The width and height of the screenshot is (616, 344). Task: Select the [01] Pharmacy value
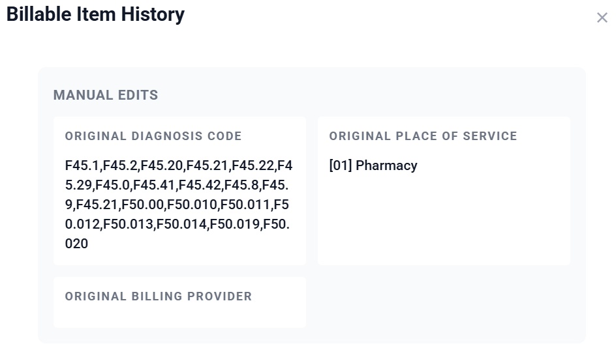point(373,165)
